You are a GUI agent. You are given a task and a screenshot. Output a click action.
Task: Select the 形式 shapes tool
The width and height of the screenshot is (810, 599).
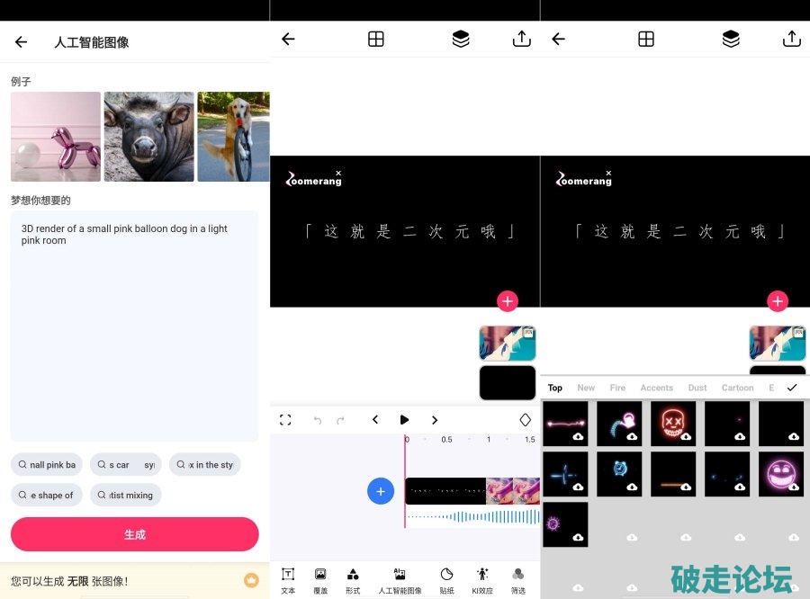353,580
